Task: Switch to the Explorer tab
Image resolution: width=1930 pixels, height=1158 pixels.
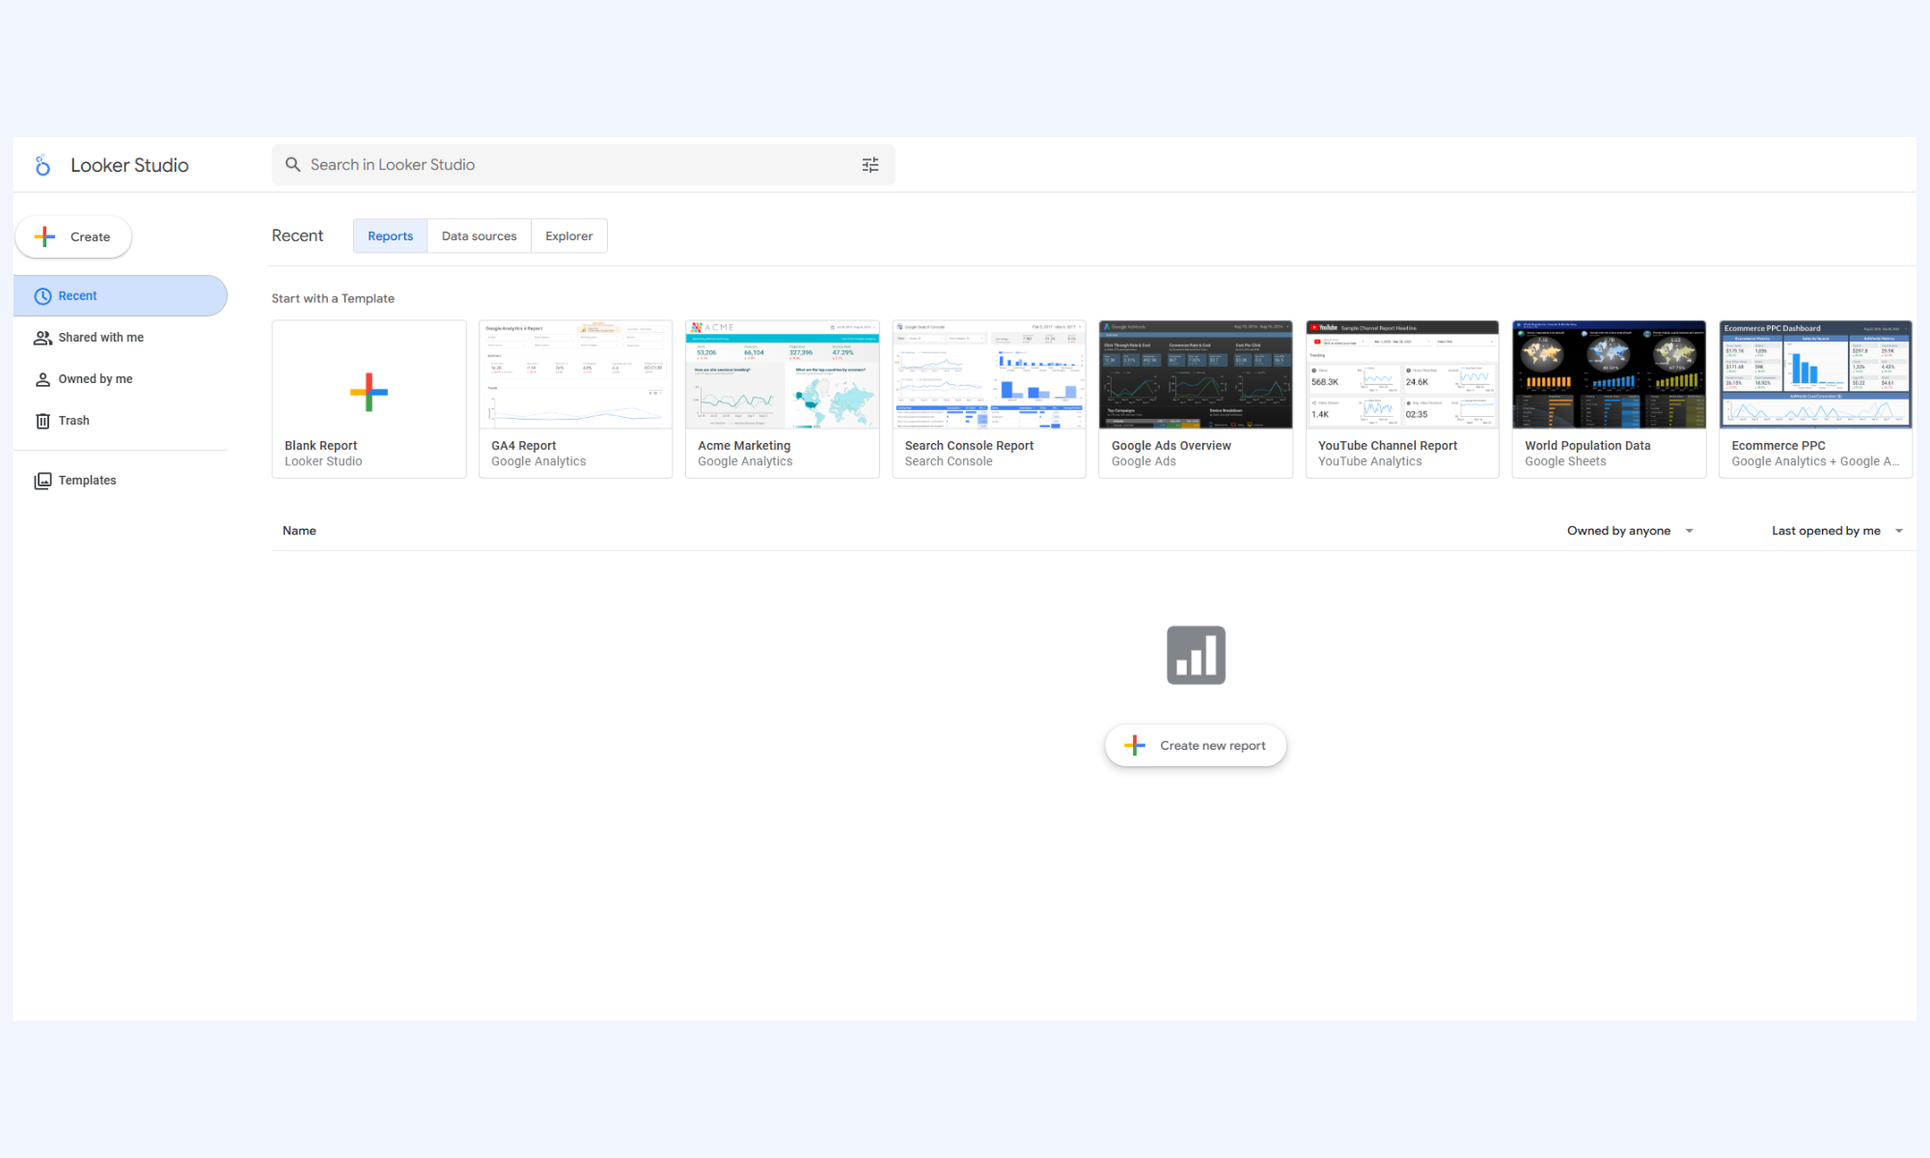Action: coord(568,235)
